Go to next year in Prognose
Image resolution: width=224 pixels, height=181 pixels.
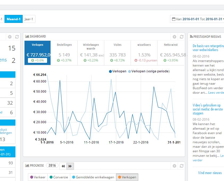(x=70, y=166)
